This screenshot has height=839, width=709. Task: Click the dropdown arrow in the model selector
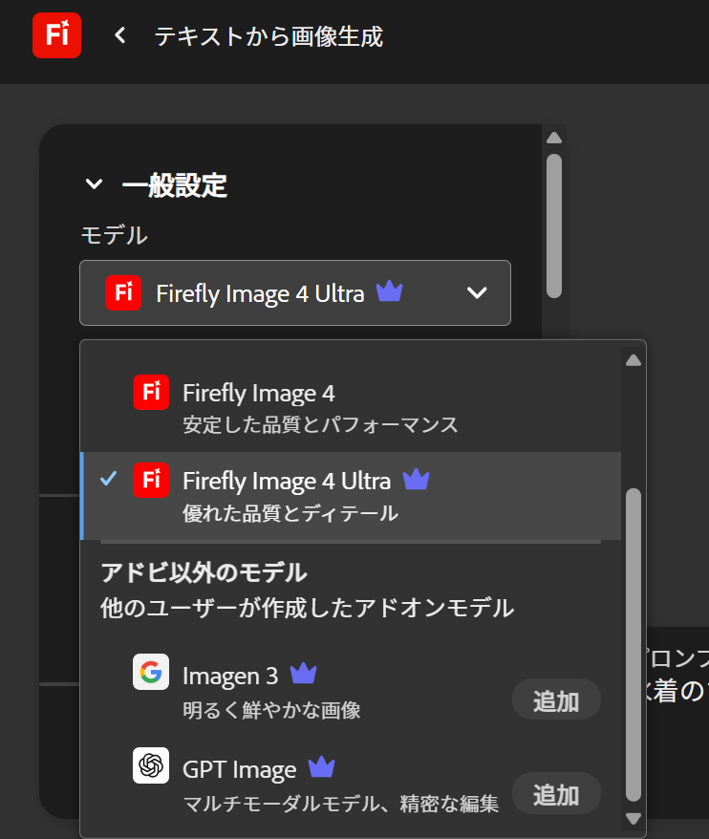[477, 292]
